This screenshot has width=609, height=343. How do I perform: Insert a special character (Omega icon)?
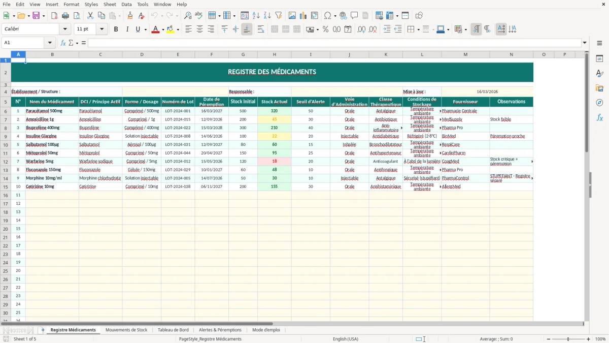point(327,16)
